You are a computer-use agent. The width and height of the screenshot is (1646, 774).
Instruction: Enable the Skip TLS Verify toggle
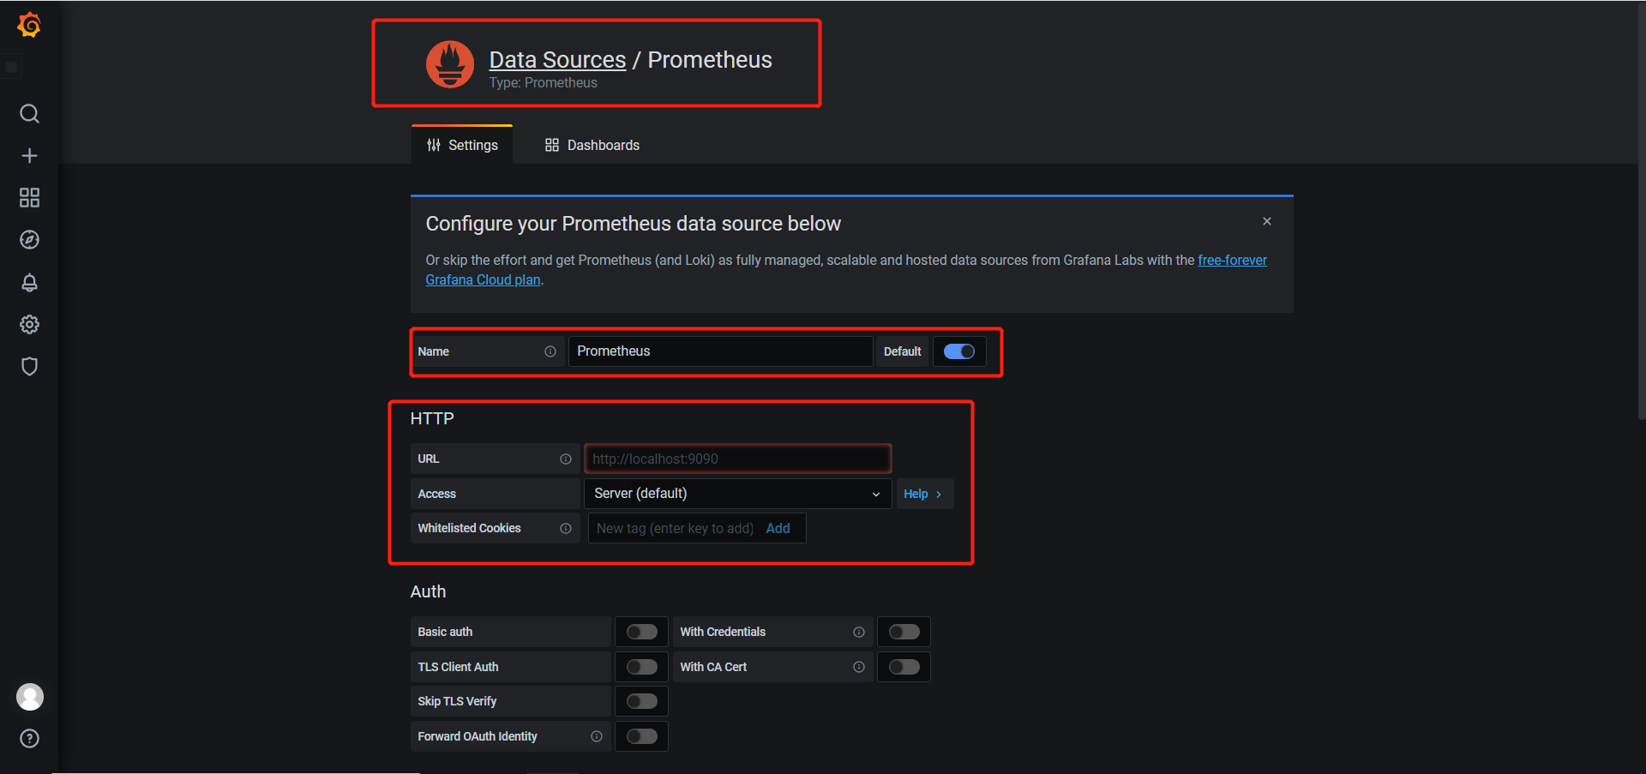pyautogui.click(x=641, y=701)
